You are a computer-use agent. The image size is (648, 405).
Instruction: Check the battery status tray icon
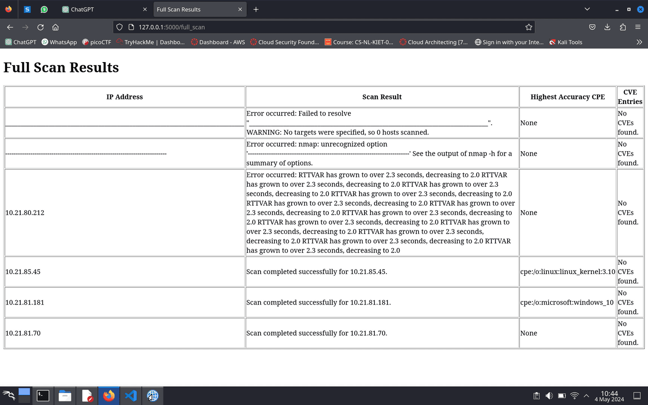(x=562, y=396)
